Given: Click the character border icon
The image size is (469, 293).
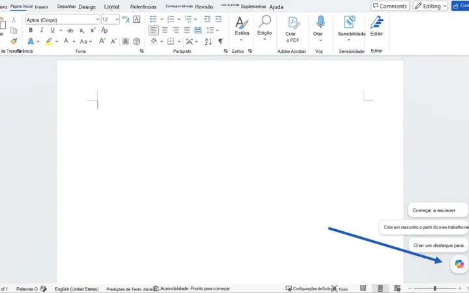Looking at the screenshot, I should (136, 20).
